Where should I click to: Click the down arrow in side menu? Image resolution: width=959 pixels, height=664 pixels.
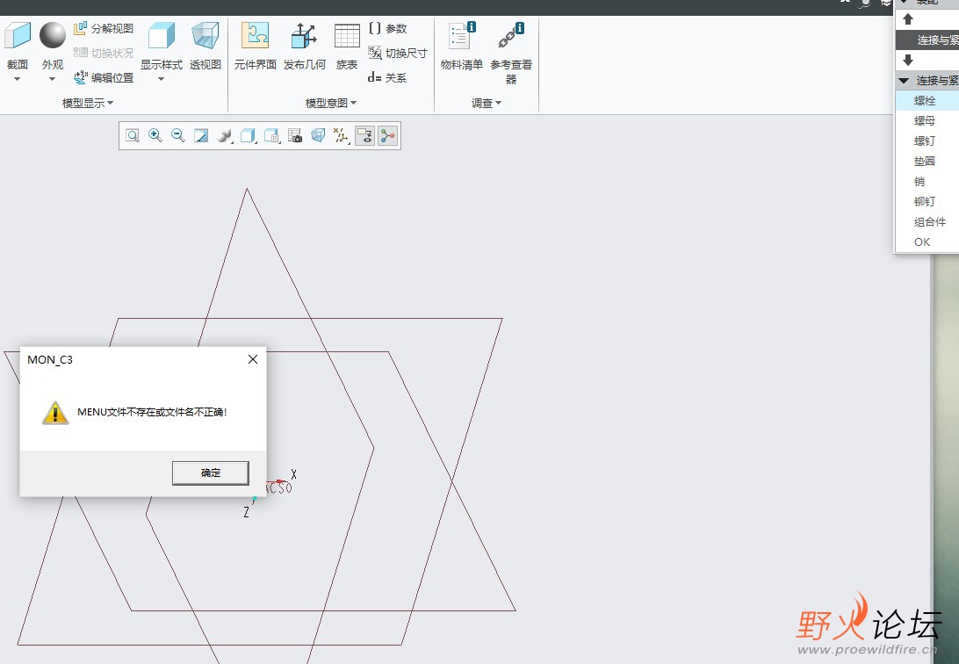tap(908, 60)
